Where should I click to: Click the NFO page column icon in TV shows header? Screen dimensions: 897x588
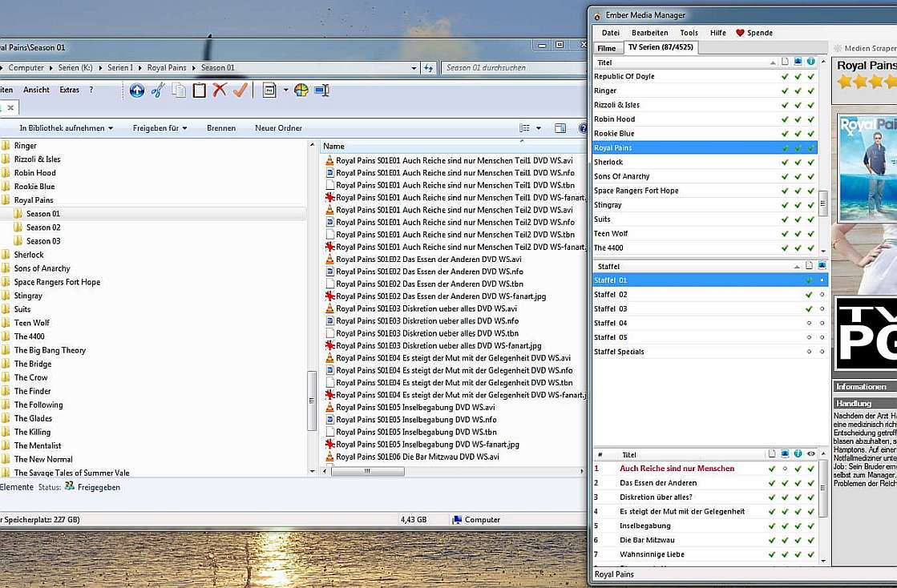[785, 62]
